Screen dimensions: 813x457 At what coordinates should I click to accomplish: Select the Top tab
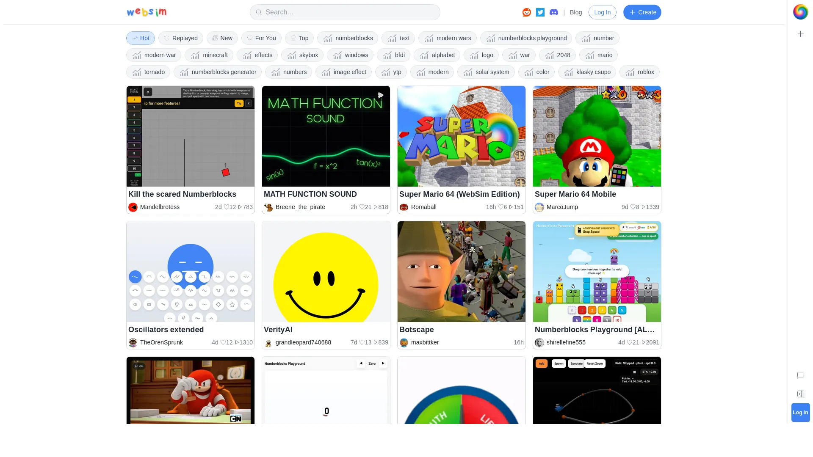point(299,38)
